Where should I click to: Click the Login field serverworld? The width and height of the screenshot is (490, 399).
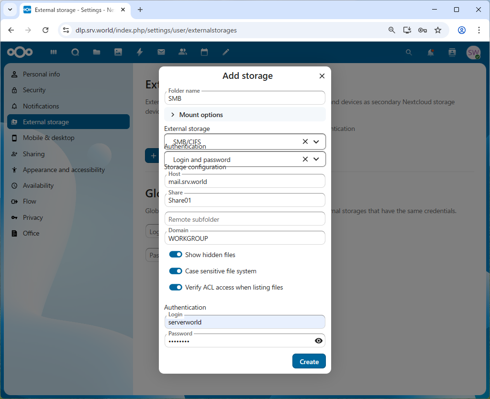coord(245,322)
